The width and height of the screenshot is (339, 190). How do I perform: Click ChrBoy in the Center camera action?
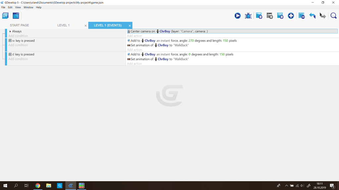tap(165, 31)
